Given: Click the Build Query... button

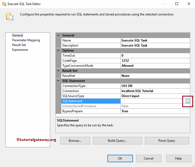Looking at the screenshot, I should pyautogui.click(x=117, y=141).
